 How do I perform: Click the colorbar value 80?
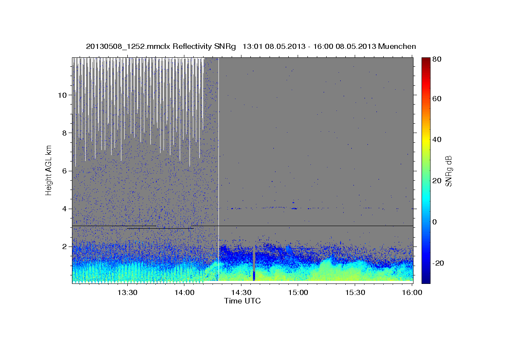tap(437, 59)
